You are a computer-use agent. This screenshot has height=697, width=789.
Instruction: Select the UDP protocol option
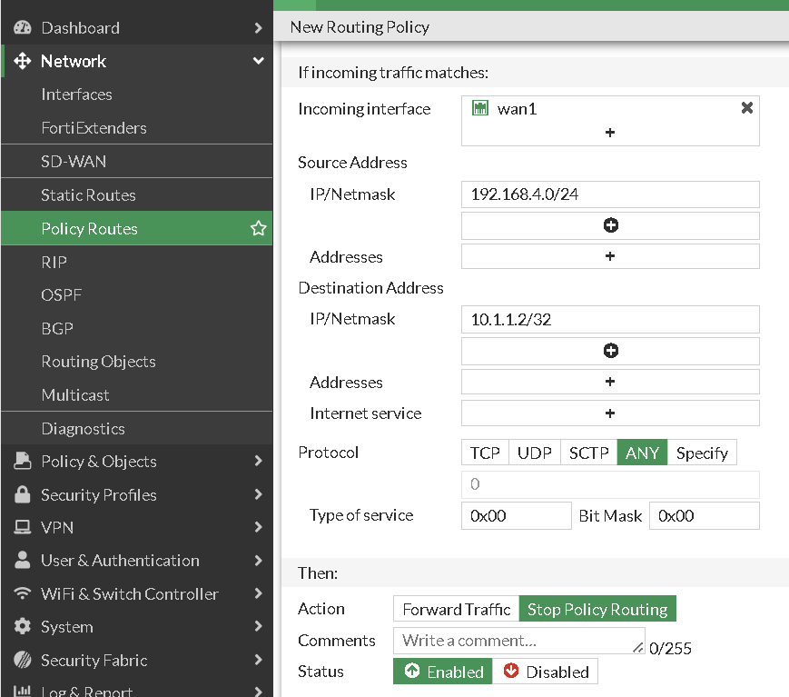534,453
